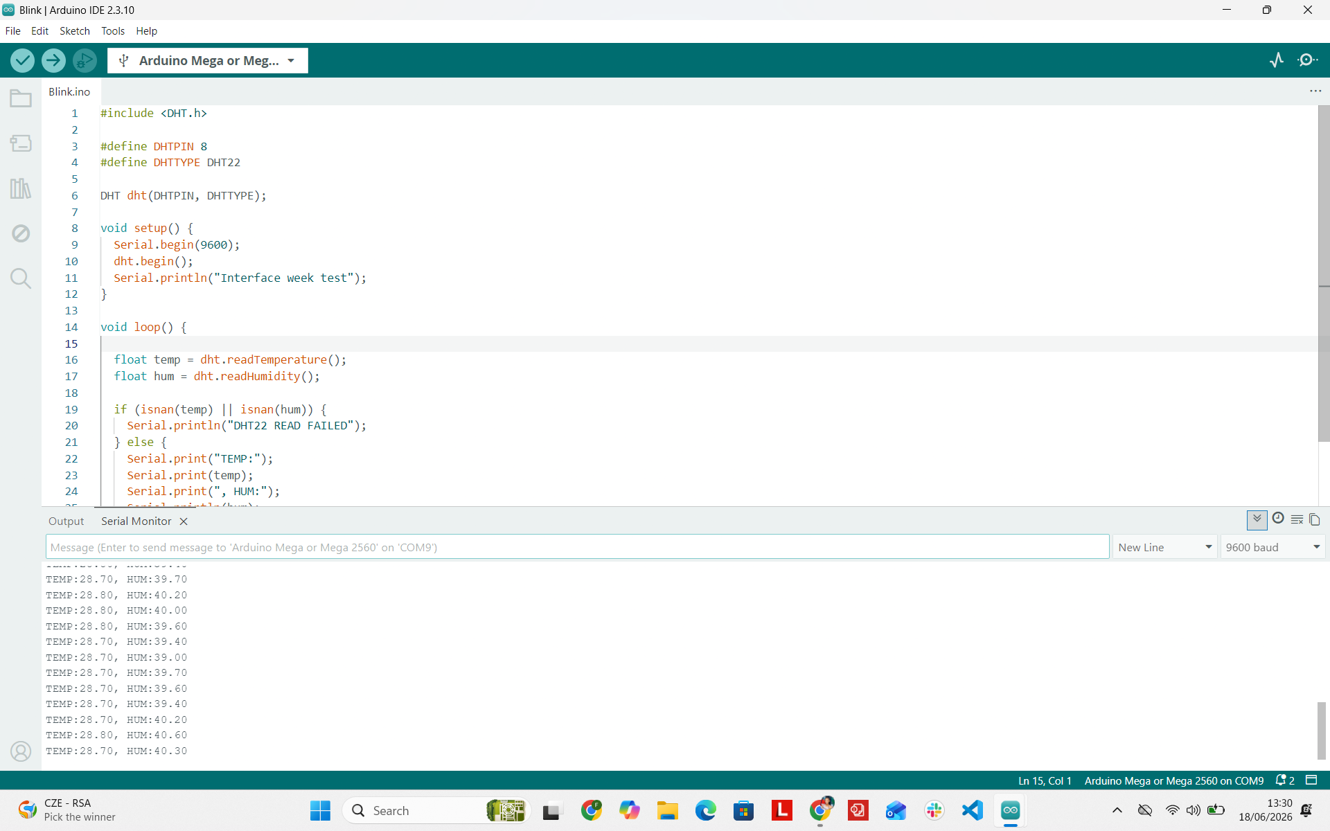Open Copilot from the taskbar
This screenshot has width=1330, height=831.
point(630,810)
